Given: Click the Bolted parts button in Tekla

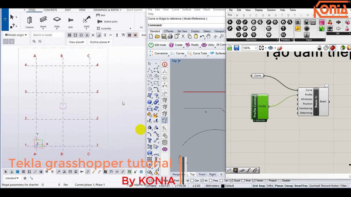Looking at the screenshot, I should click(107, 22).
